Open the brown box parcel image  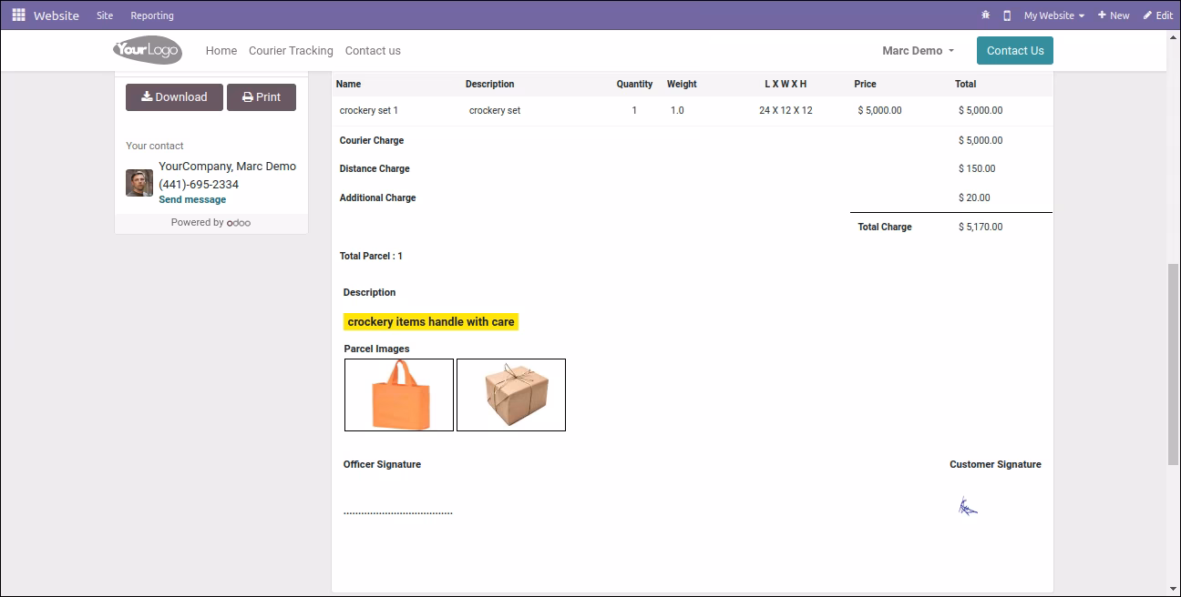[x=511, y=395]
